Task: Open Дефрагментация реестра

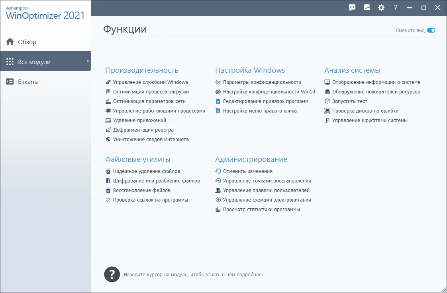Action: 143,130
